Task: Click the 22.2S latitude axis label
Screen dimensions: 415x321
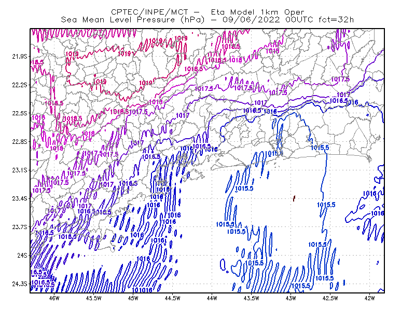Action: click(20, 85)
